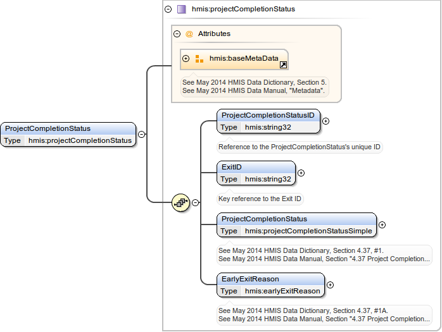Viewport: 442px width, 332px height.
Task: Select the ExitID element box
Action: click(256, 173)
